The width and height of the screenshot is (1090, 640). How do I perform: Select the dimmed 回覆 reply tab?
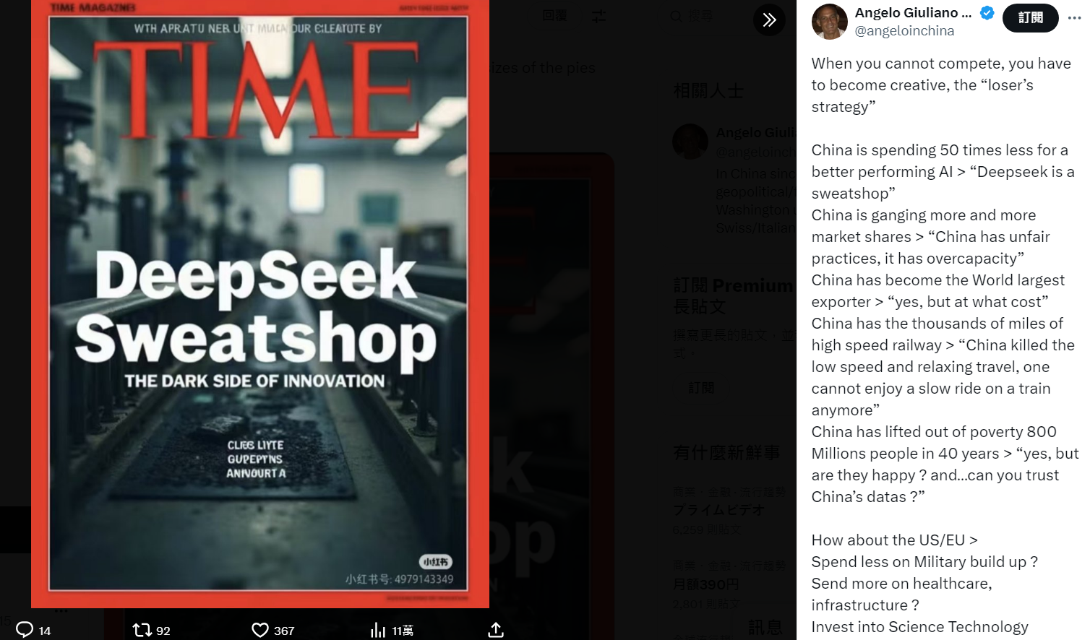click(554, 16)
